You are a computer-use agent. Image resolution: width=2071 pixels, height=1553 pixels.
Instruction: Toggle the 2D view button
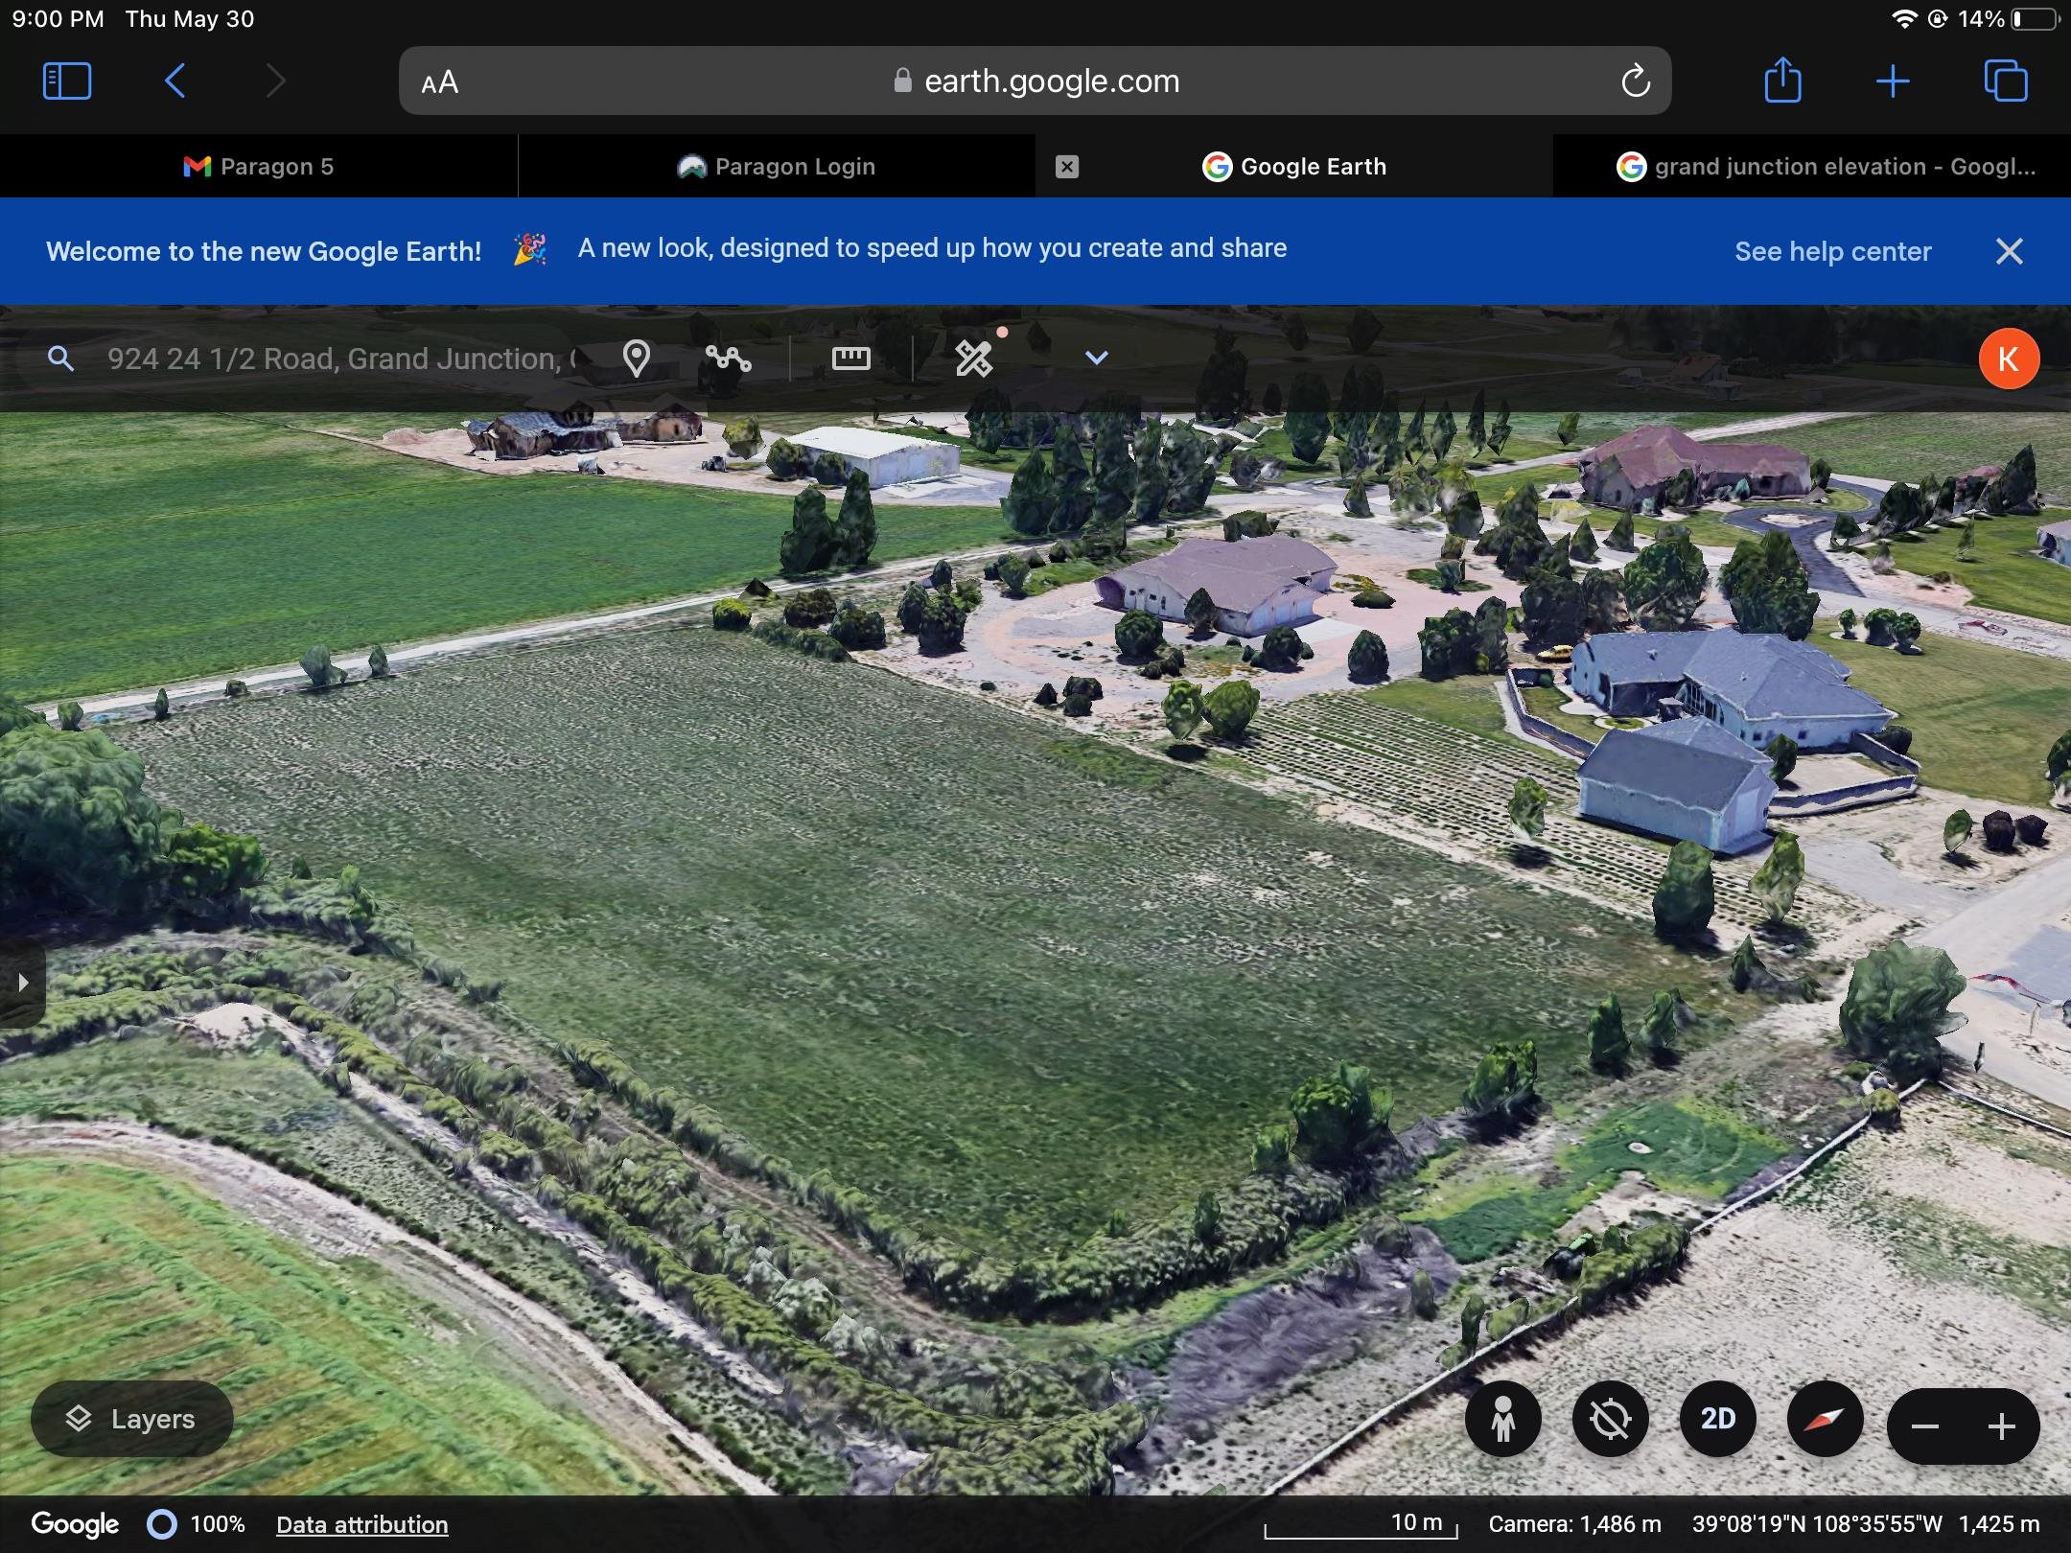click(1717, 1419)
